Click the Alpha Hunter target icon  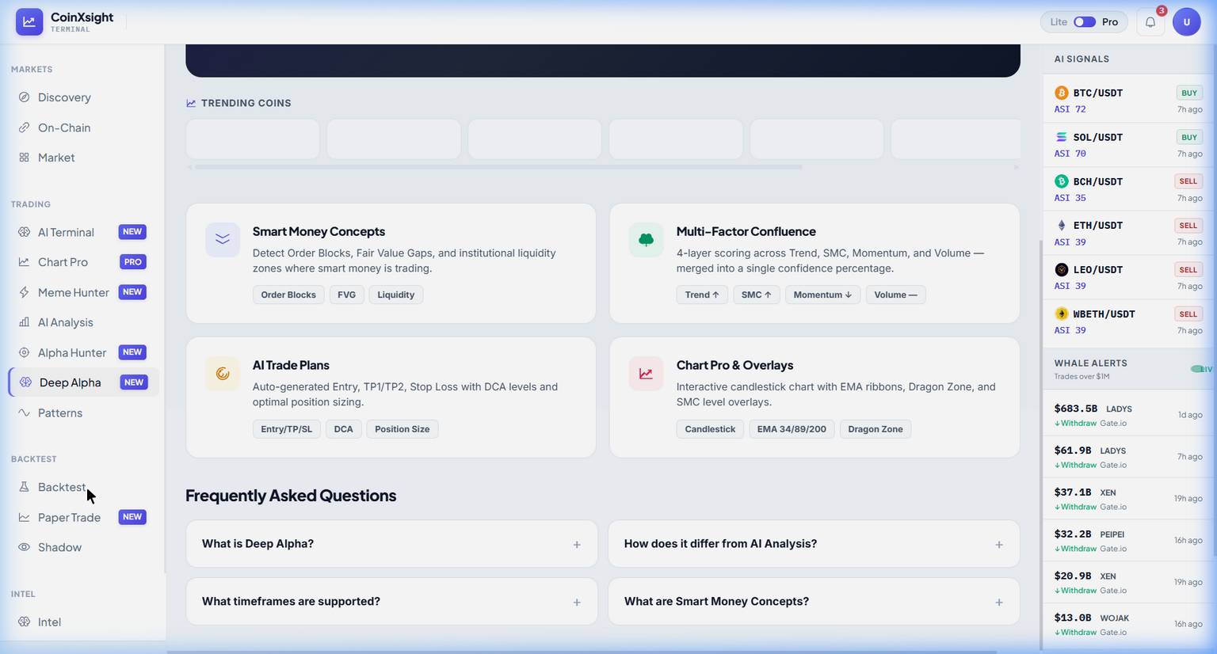pos(24,352)
